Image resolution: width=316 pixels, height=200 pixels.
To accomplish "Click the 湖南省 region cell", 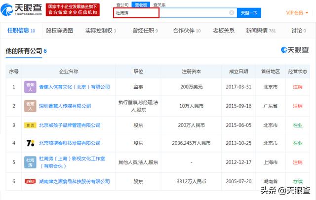I will (x=271, y=181).
